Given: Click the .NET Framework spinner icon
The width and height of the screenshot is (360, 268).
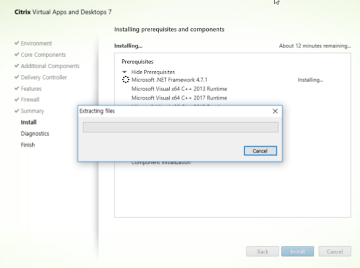Looking at the screenshot, I should 126,80.
